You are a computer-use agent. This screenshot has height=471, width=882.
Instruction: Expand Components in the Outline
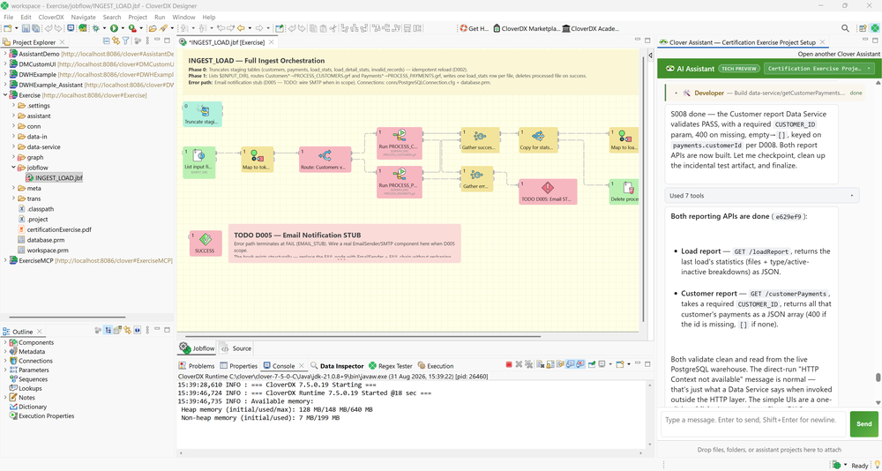pos(5,343)
